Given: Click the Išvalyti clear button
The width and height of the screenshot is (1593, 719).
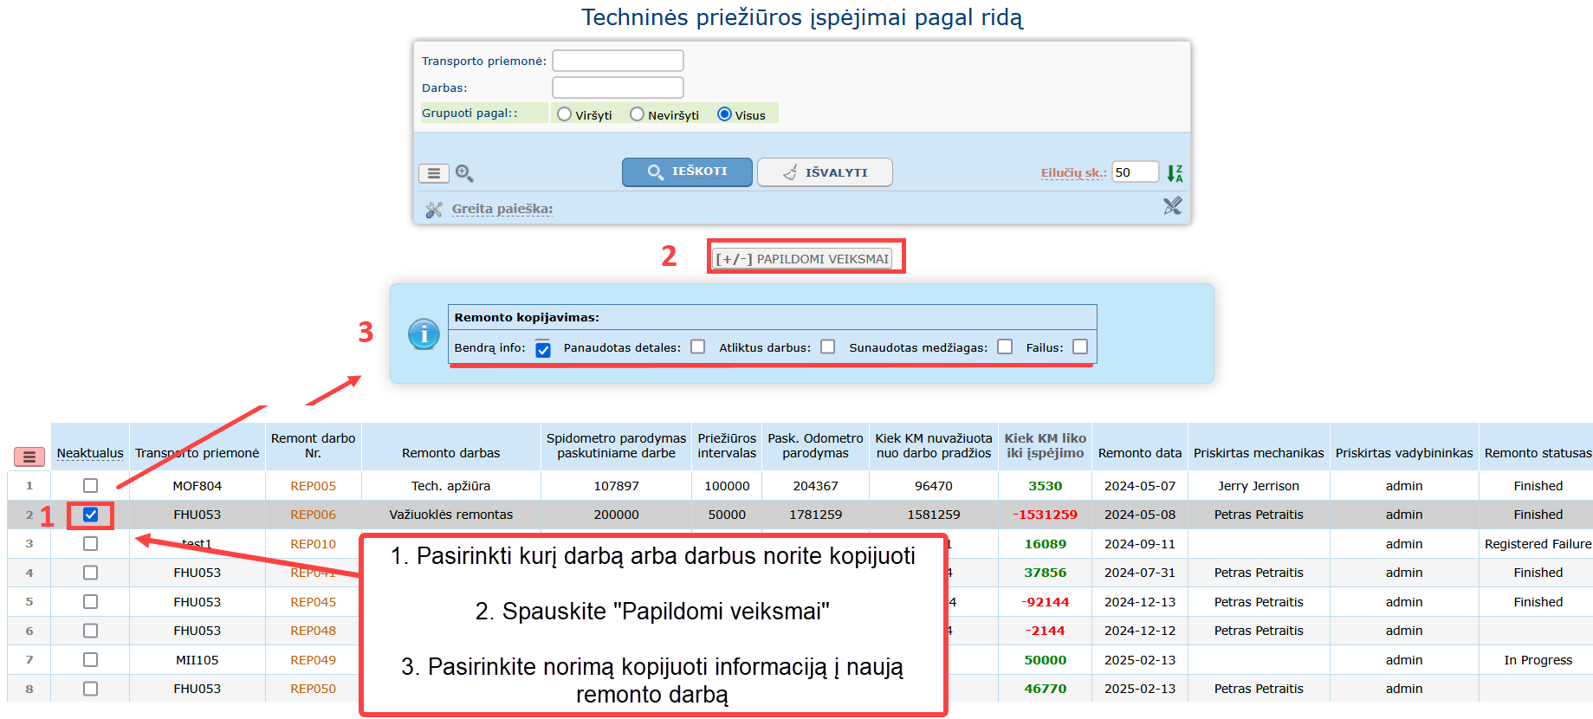Looking at the screenshot, I should point(825,172).
